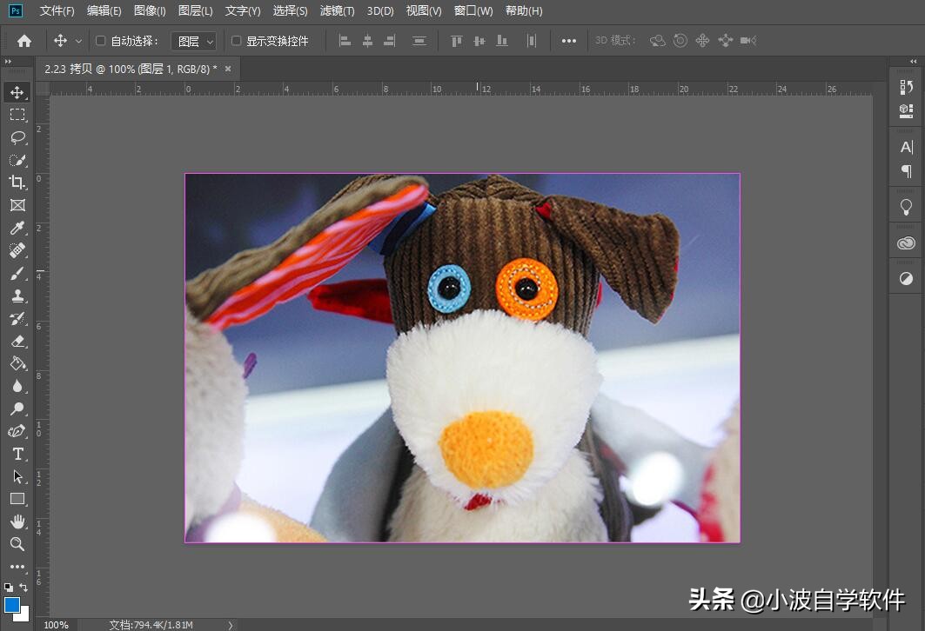The width and height of the screenshot is (925, 631).
Task: Enable the 自动选择 checkbox
Action: pos(100,41)
